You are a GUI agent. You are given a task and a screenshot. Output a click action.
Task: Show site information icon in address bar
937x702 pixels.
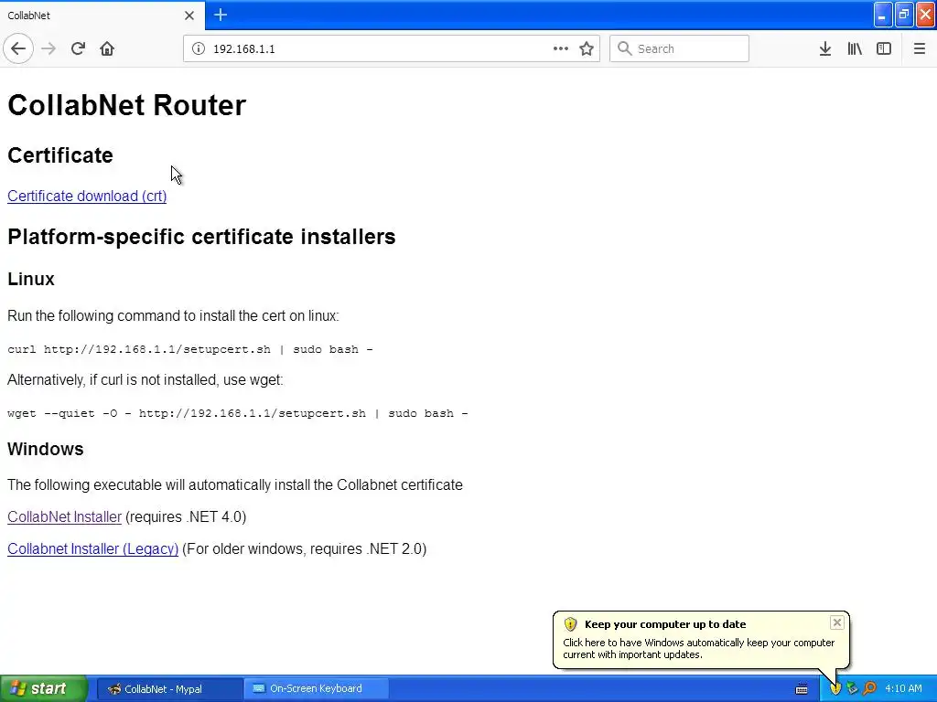pyautogui.click(x=198, y=48)
